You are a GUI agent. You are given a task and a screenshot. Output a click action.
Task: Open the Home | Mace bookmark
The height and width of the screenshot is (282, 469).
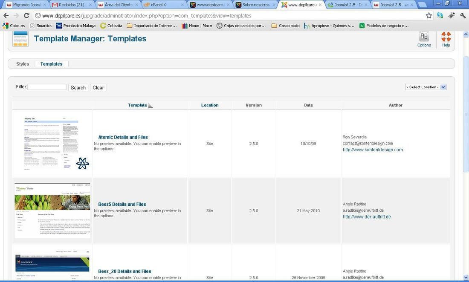click(x=197, y=26)
